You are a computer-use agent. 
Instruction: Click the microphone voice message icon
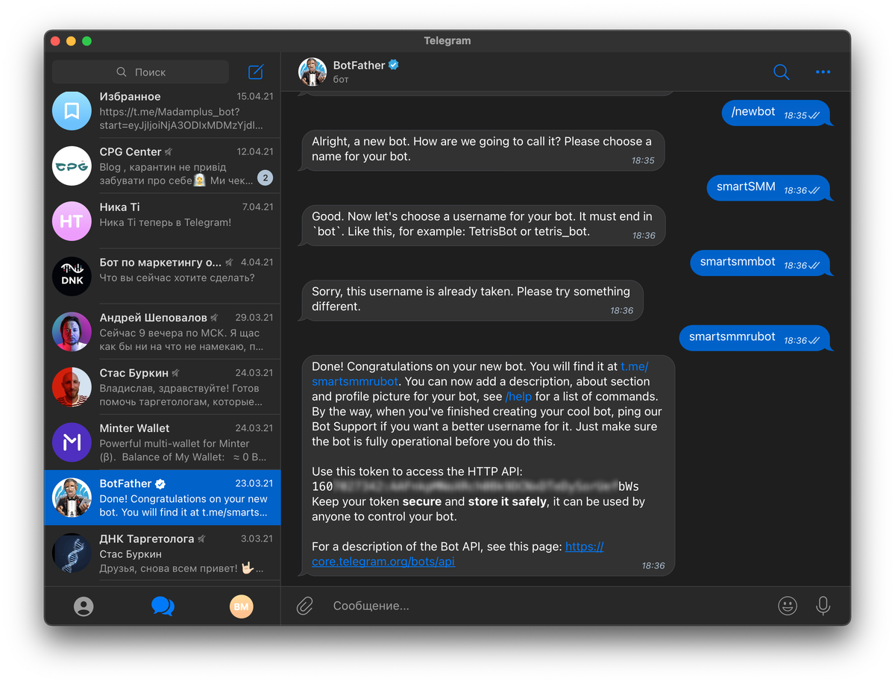point(823,606)
